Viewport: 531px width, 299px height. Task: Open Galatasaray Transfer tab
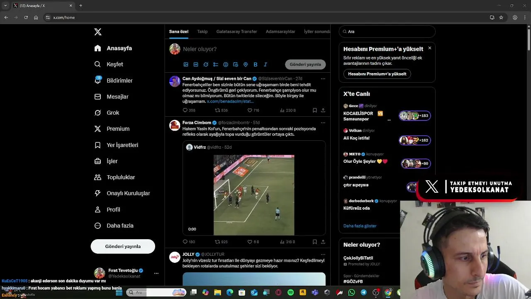click(236, 32)
